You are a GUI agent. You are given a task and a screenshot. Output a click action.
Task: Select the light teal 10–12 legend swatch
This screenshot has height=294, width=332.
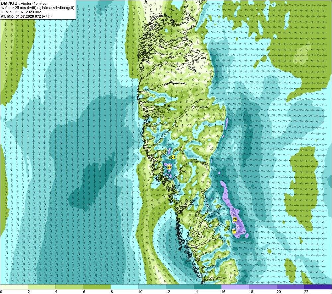point(152,287)
